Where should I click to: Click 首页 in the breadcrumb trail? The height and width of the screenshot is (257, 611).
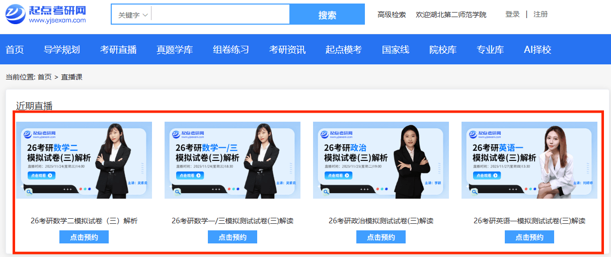tap(44, 77)
